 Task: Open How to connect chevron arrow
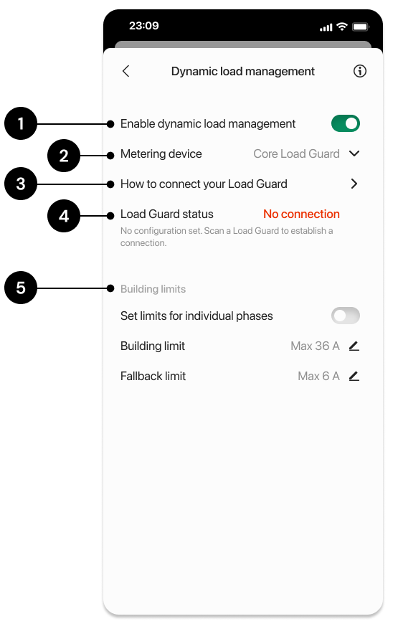(x=354, y=184)
